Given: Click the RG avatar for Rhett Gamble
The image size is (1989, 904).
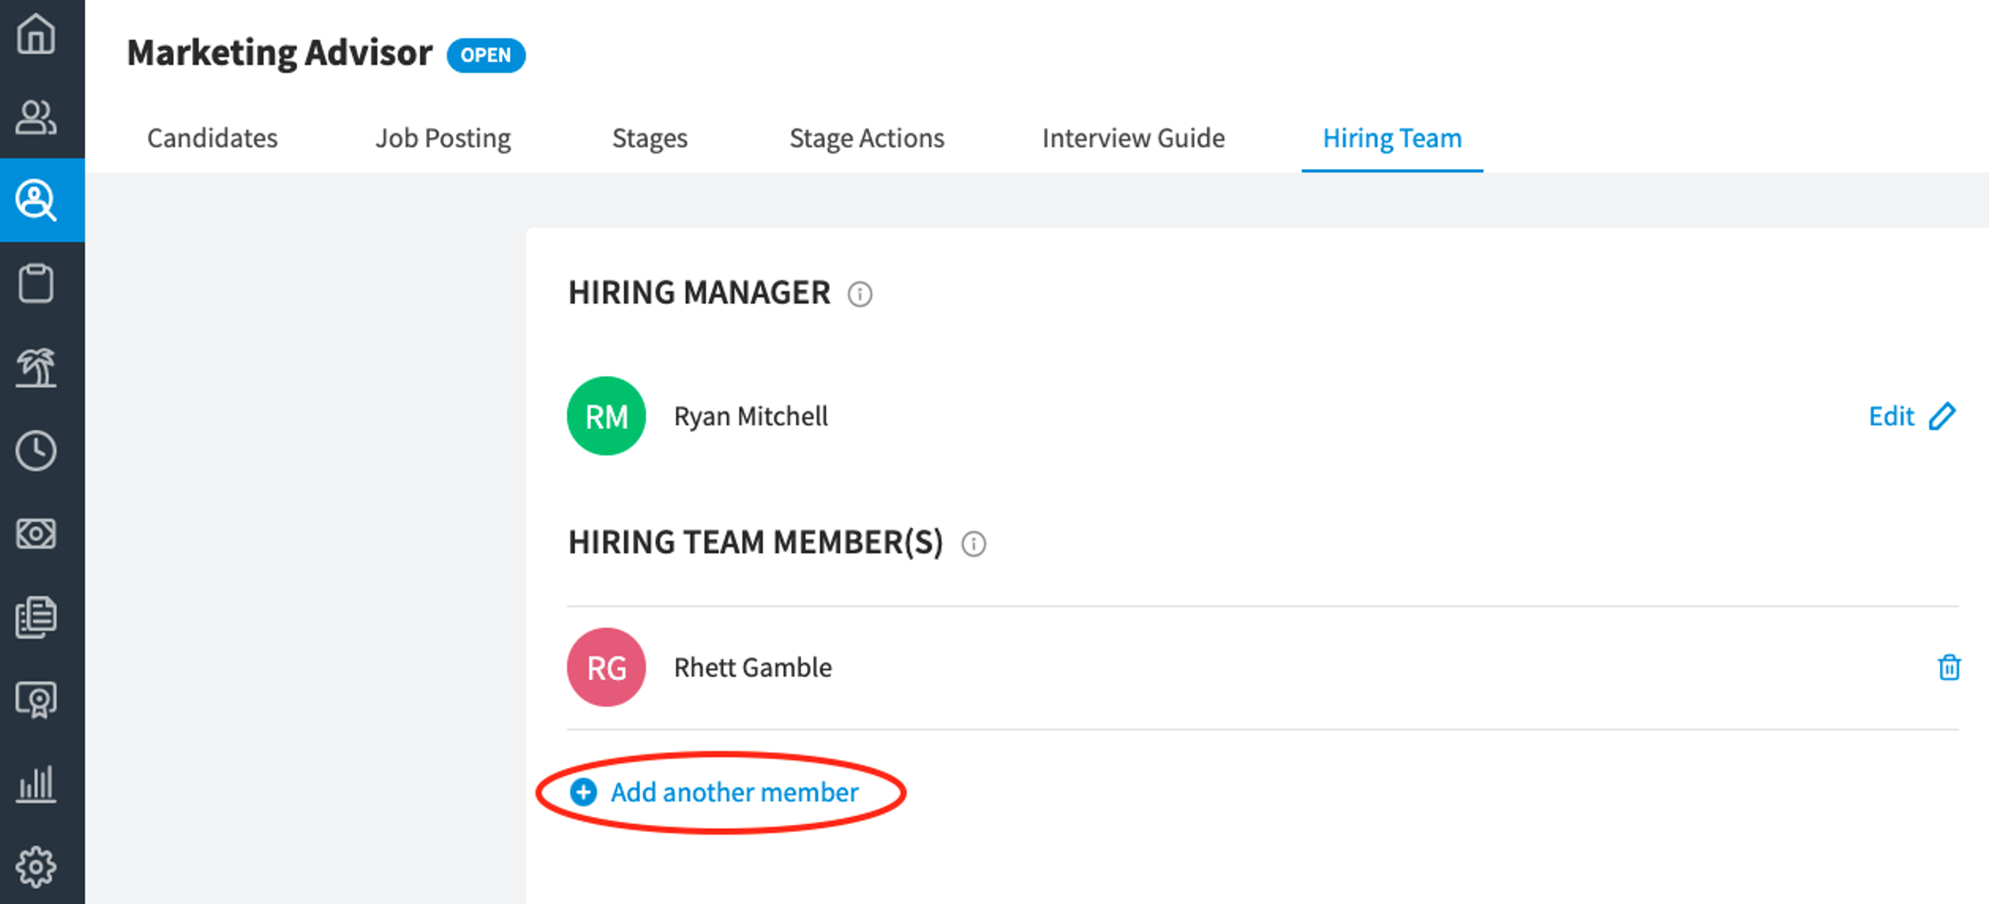Looking at the screenshot, I should (x=606, y=667).
